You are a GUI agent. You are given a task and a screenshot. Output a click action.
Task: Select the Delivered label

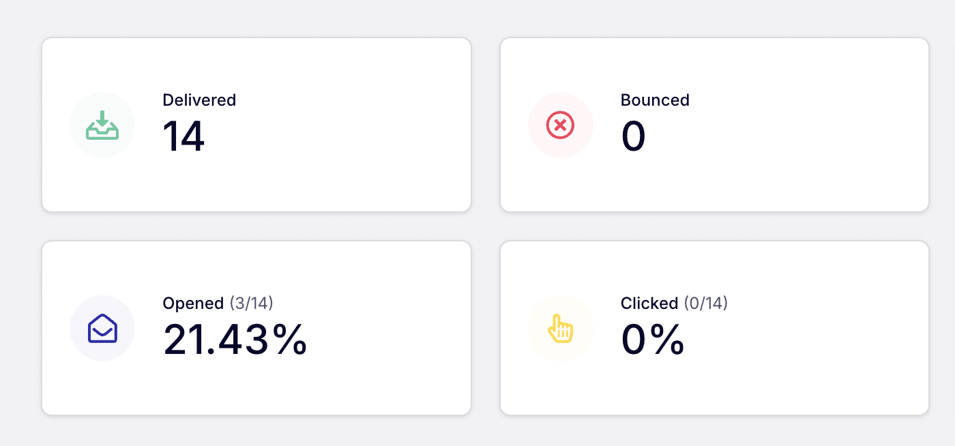point(199,100)
